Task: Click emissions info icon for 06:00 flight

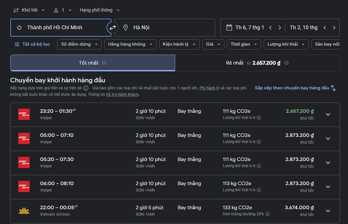Action: 259,190
